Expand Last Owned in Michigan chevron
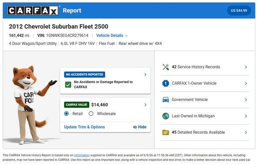The height and width of the screenshot is (165, 257). (x=246, y=116)
